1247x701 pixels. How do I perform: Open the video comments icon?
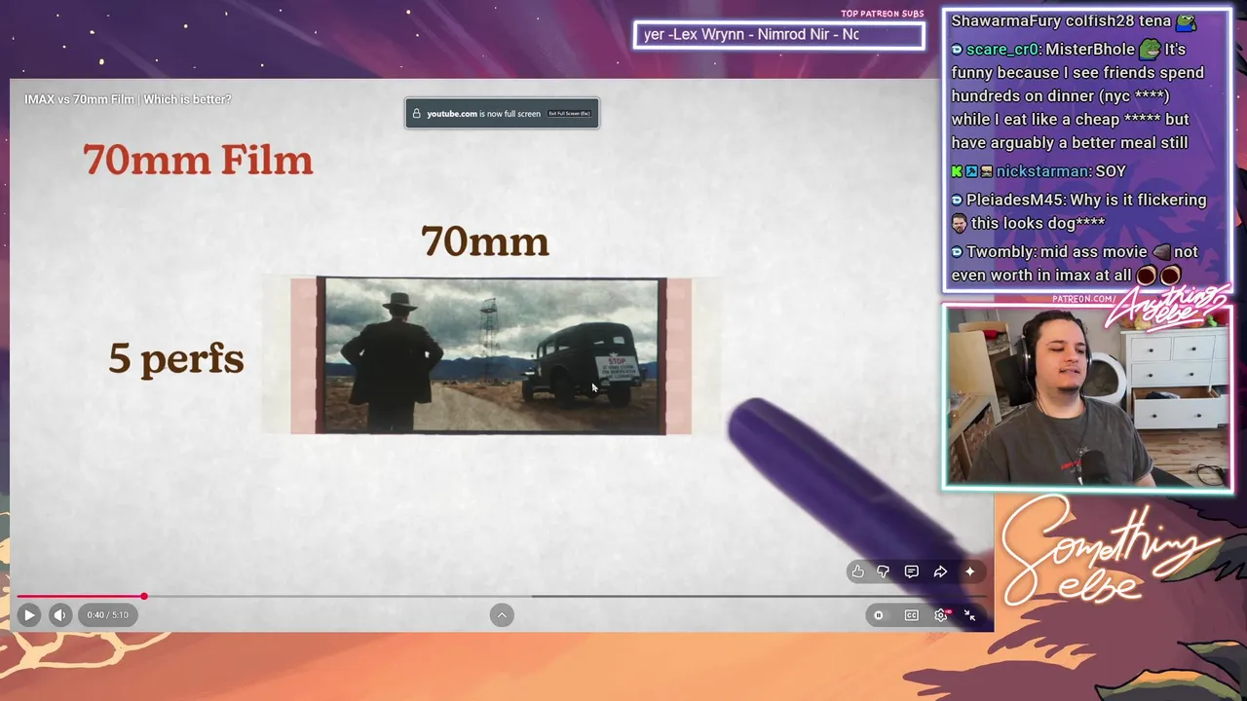912,572
